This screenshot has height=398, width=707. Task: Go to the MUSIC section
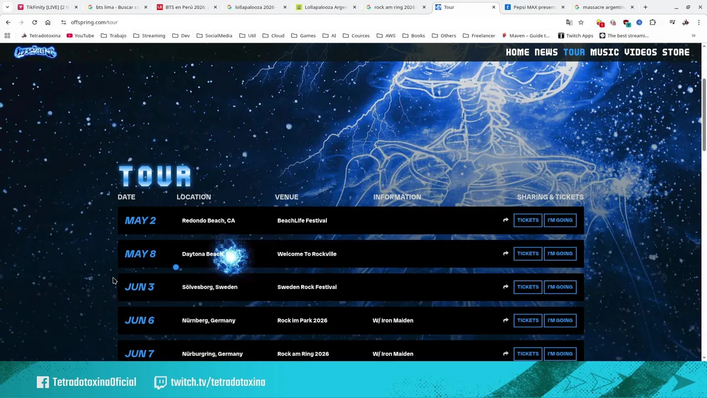coord(604,52)
